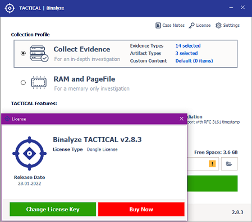Click the RAM memory chip icon

(x=39, y=82)
